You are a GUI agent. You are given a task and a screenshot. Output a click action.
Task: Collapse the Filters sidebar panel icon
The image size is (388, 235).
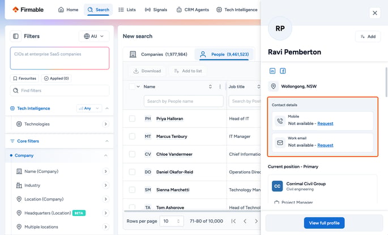[x=16, y=36]
